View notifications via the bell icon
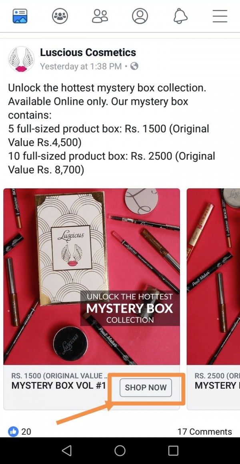The height and width of the screenshot is (464, 240). click(180, 16)
